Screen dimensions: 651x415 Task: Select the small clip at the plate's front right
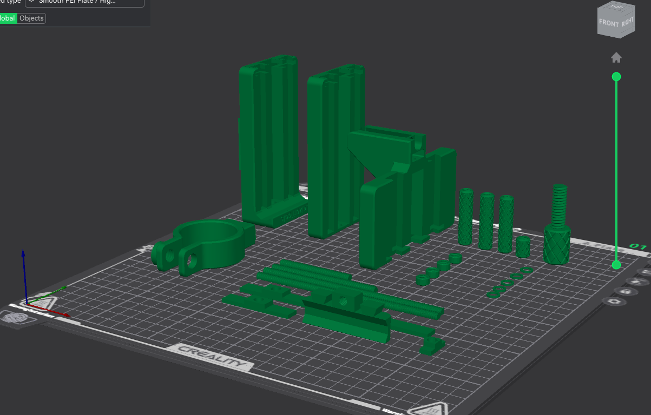coord(432,346)
